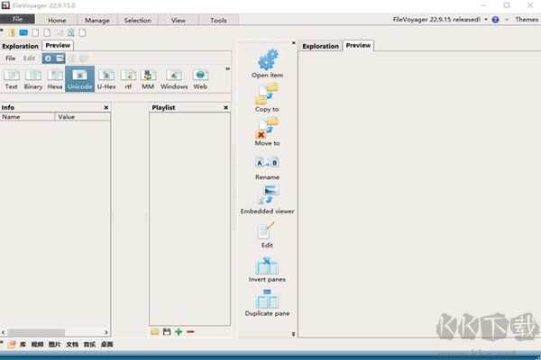This screenshot has height=360, width=541.
Task: Open right pane Preview tab
Action: pyautogui.click(x=358, y=46)
